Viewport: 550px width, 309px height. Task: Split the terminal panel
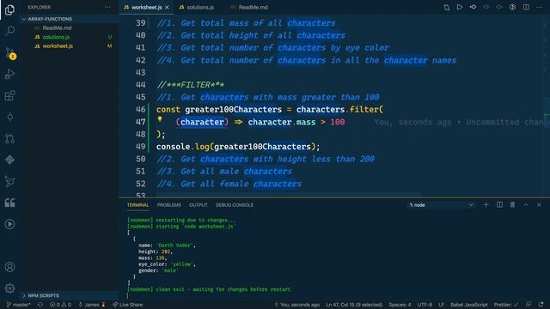pyautogui.click(x=499, y=204)
